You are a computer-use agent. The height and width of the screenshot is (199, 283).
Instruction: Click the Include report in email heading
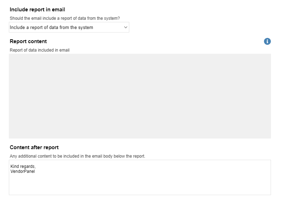[x=37, y=10]
